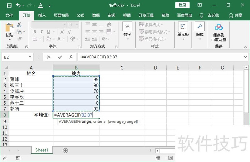Open the 文件 menu

pyautogui.click(x=9, y=15)
